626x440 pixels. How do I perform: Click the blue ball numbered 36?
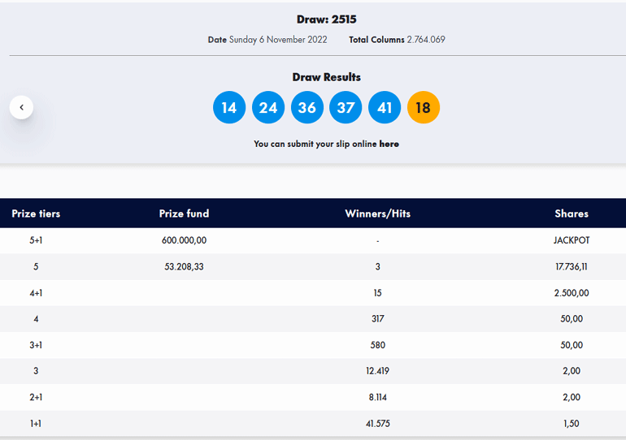(x=306, y=108)
